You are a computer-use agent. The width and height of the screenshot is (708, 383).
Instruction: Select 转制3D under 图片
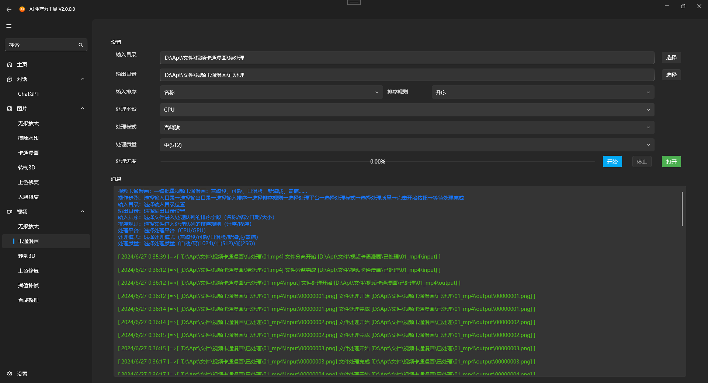coord(46,168)
